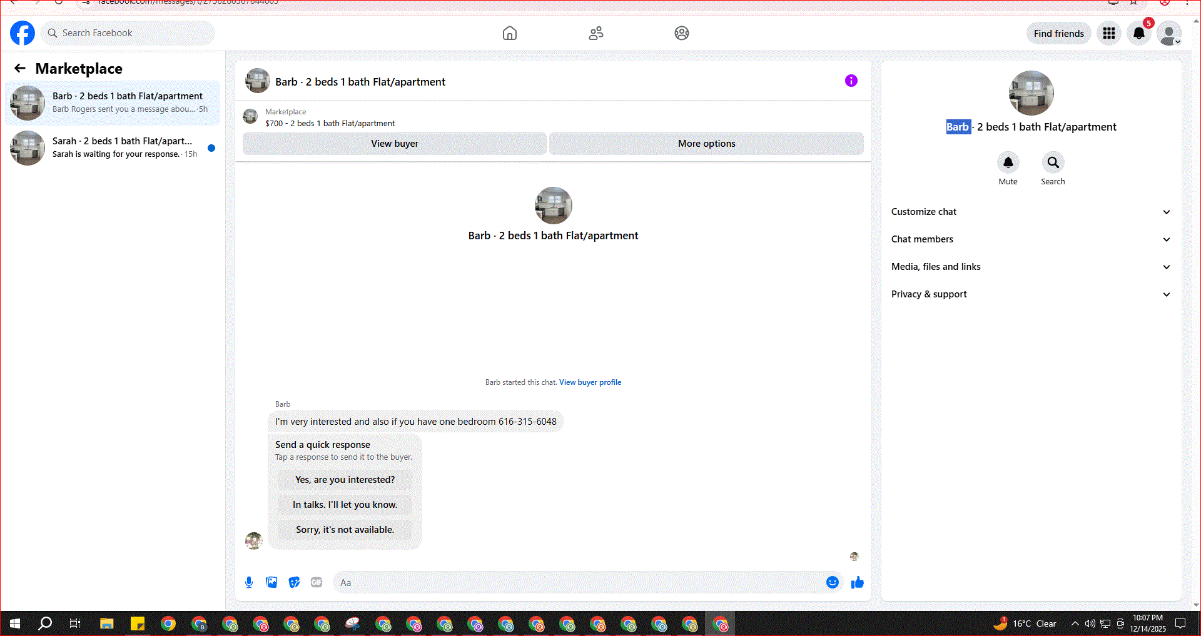Expand the Chat members section

tap(1031, 239)
